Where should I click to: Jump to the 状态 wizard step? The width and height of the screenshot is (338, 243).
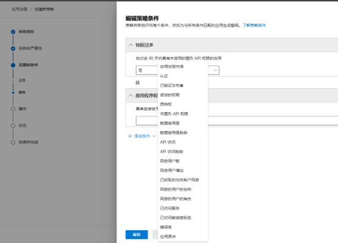click(23, 125)
